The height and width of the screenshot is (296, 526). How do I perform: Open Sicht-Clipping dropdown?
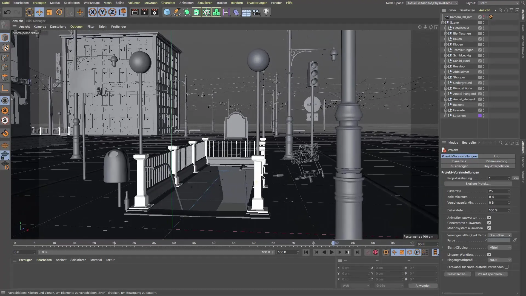point(500,247)
